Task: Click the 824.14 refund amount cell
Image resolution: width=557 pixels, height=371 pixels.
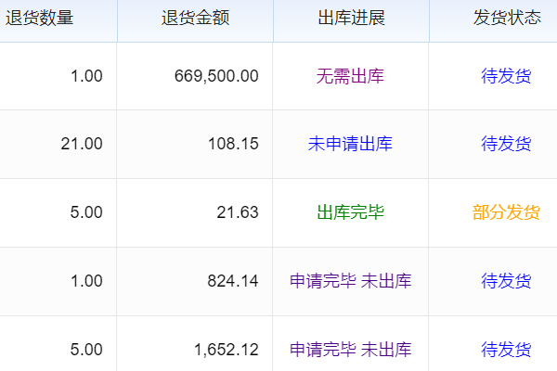Action: click(x=234, y=281)
